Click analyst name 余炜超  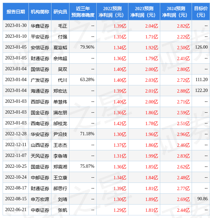click(60, 58)
